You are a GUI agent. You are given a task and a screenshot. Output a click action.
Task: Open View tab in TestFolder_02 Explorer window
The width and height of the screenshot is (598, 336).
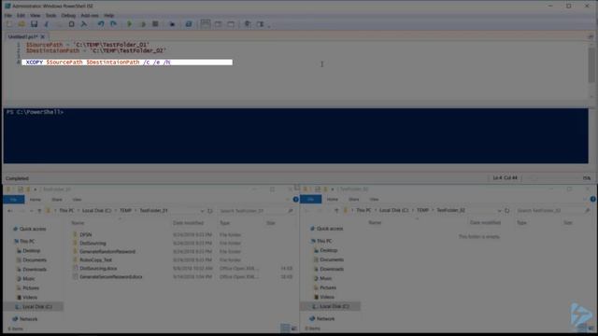click(374, 199)
